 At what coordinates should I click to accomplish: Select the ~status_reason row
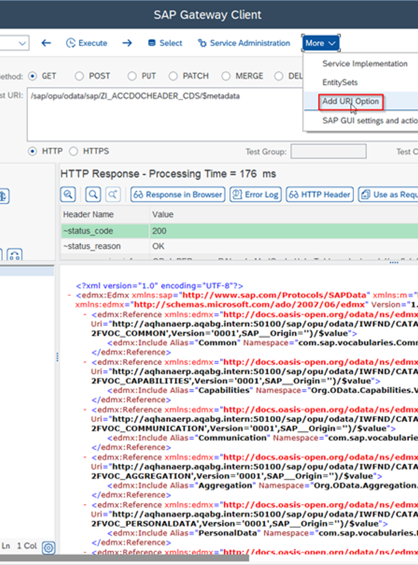(240, 247)
